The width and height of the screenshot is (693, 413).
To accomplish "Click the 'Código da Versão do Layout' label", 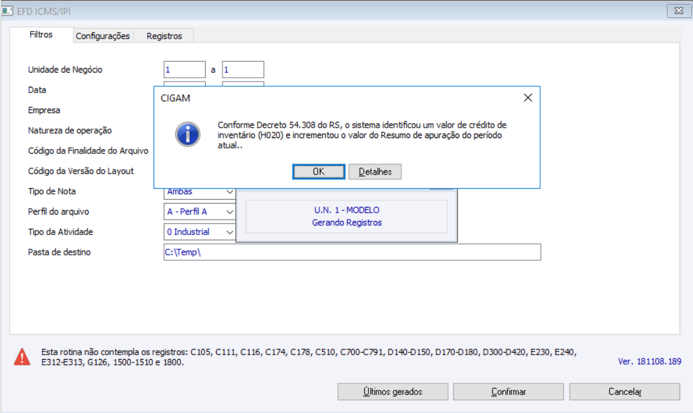I will [81, 171].
